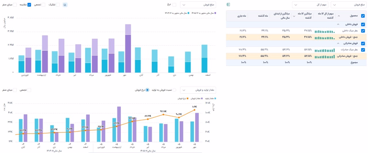Enable the تفکیک checkbox
Viewport: 368px width, 153px height.
click(58, 5)
